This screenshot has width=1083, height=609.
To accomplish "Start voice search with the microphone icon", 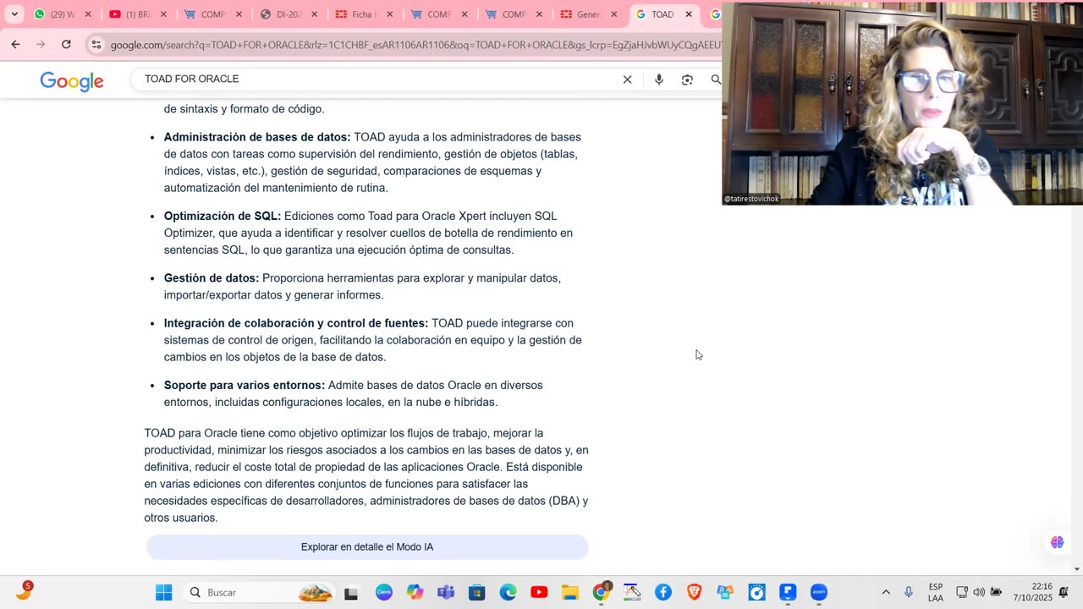I will [x=658, y=80].
